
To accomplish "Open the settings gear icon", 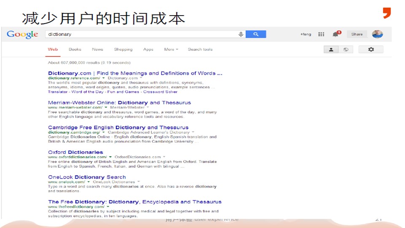I will pyautogui.click(x=371, y=49).
